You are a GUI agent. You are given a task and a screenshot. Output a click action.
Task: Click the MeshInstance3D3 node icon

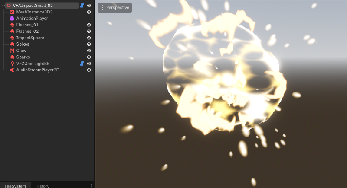pyautogui.click(x=13, y=12)
